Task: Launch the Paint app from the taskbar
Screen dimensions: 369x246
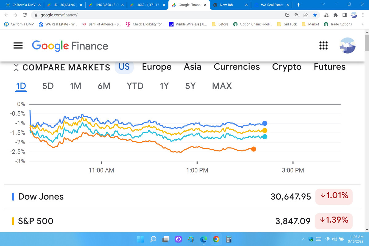Action: (x=191, y=239)
